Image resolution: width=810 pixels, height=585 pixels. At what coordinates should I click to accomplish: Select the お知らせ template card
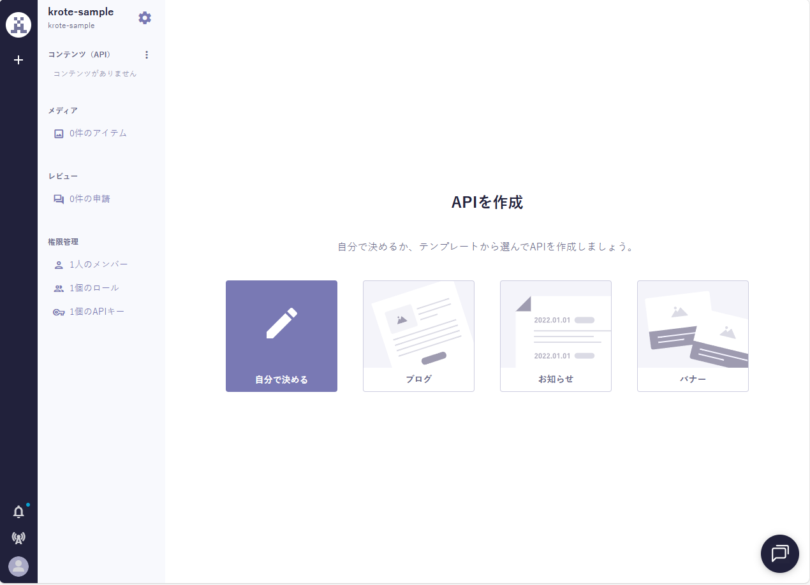pos(556,336)
